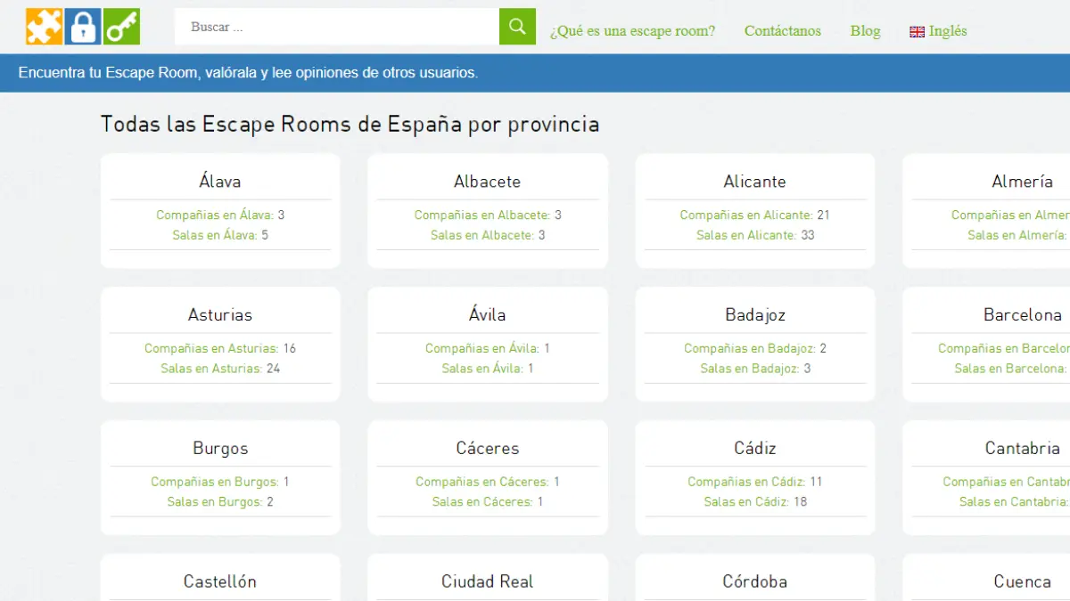
Task: View Compañías en Alicante link
Action: (745, 215)
